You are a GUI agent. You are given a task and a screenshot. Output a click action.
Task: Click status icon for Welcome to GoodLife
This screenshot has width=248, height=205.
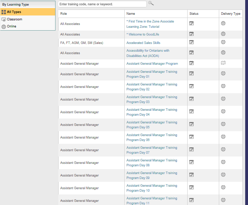pos(191,34)
